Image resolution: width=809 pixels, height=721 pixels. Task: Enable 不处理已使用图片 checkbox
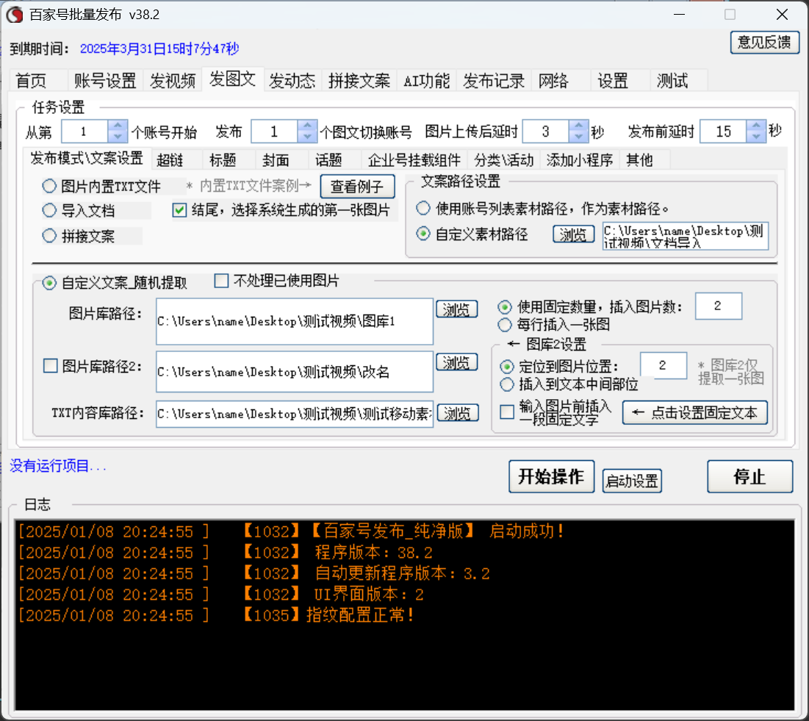coord(221,281)
